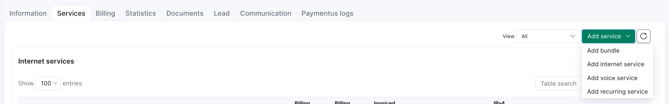Open the Add service dropdown

[608, 36]
